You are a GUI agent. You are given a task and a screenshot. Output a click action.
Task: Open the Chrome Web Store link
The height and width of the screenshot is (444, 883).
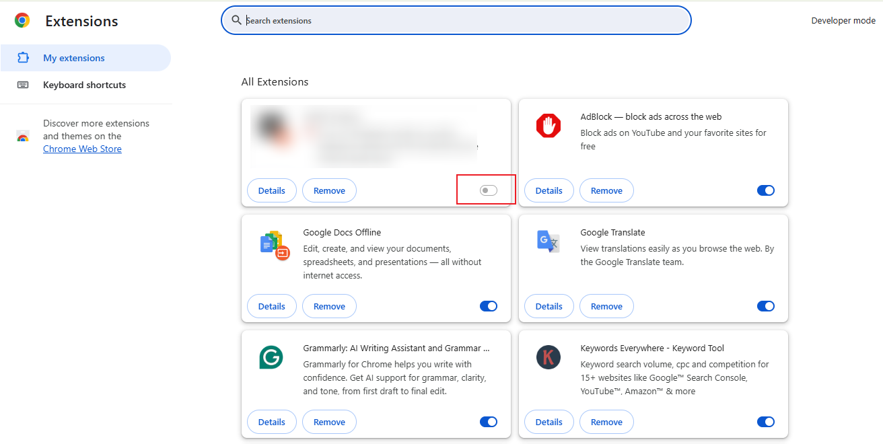(x=82, y=149)
